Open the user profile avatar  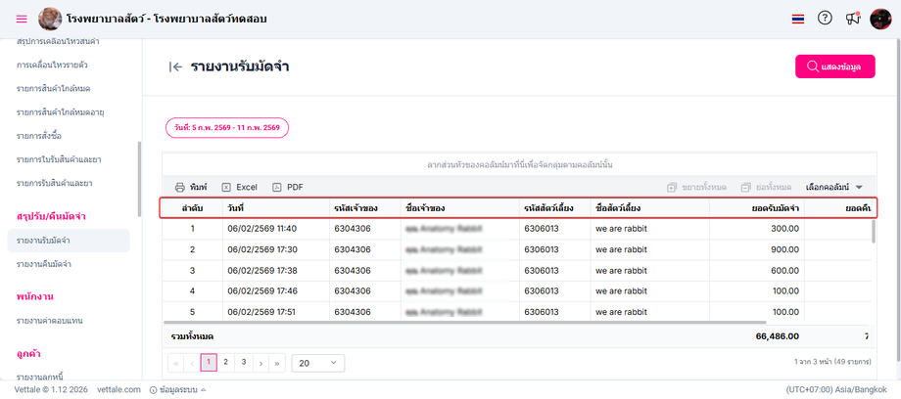880,19
